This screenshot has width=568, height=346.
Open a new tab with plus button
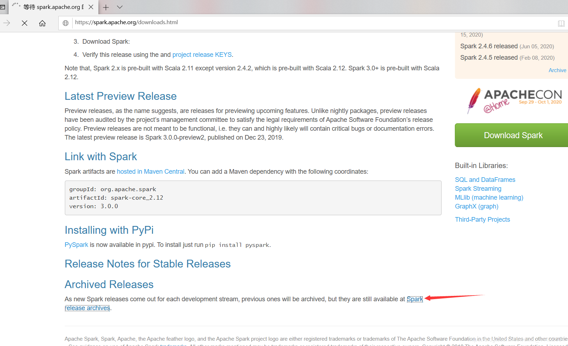pyautogui.click(x=106, y=7)
